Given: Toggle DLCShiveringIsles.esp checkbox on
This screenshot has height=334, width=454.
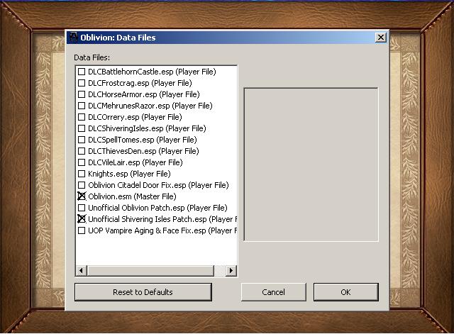Looking at the screenshot, I should (82, 128).
